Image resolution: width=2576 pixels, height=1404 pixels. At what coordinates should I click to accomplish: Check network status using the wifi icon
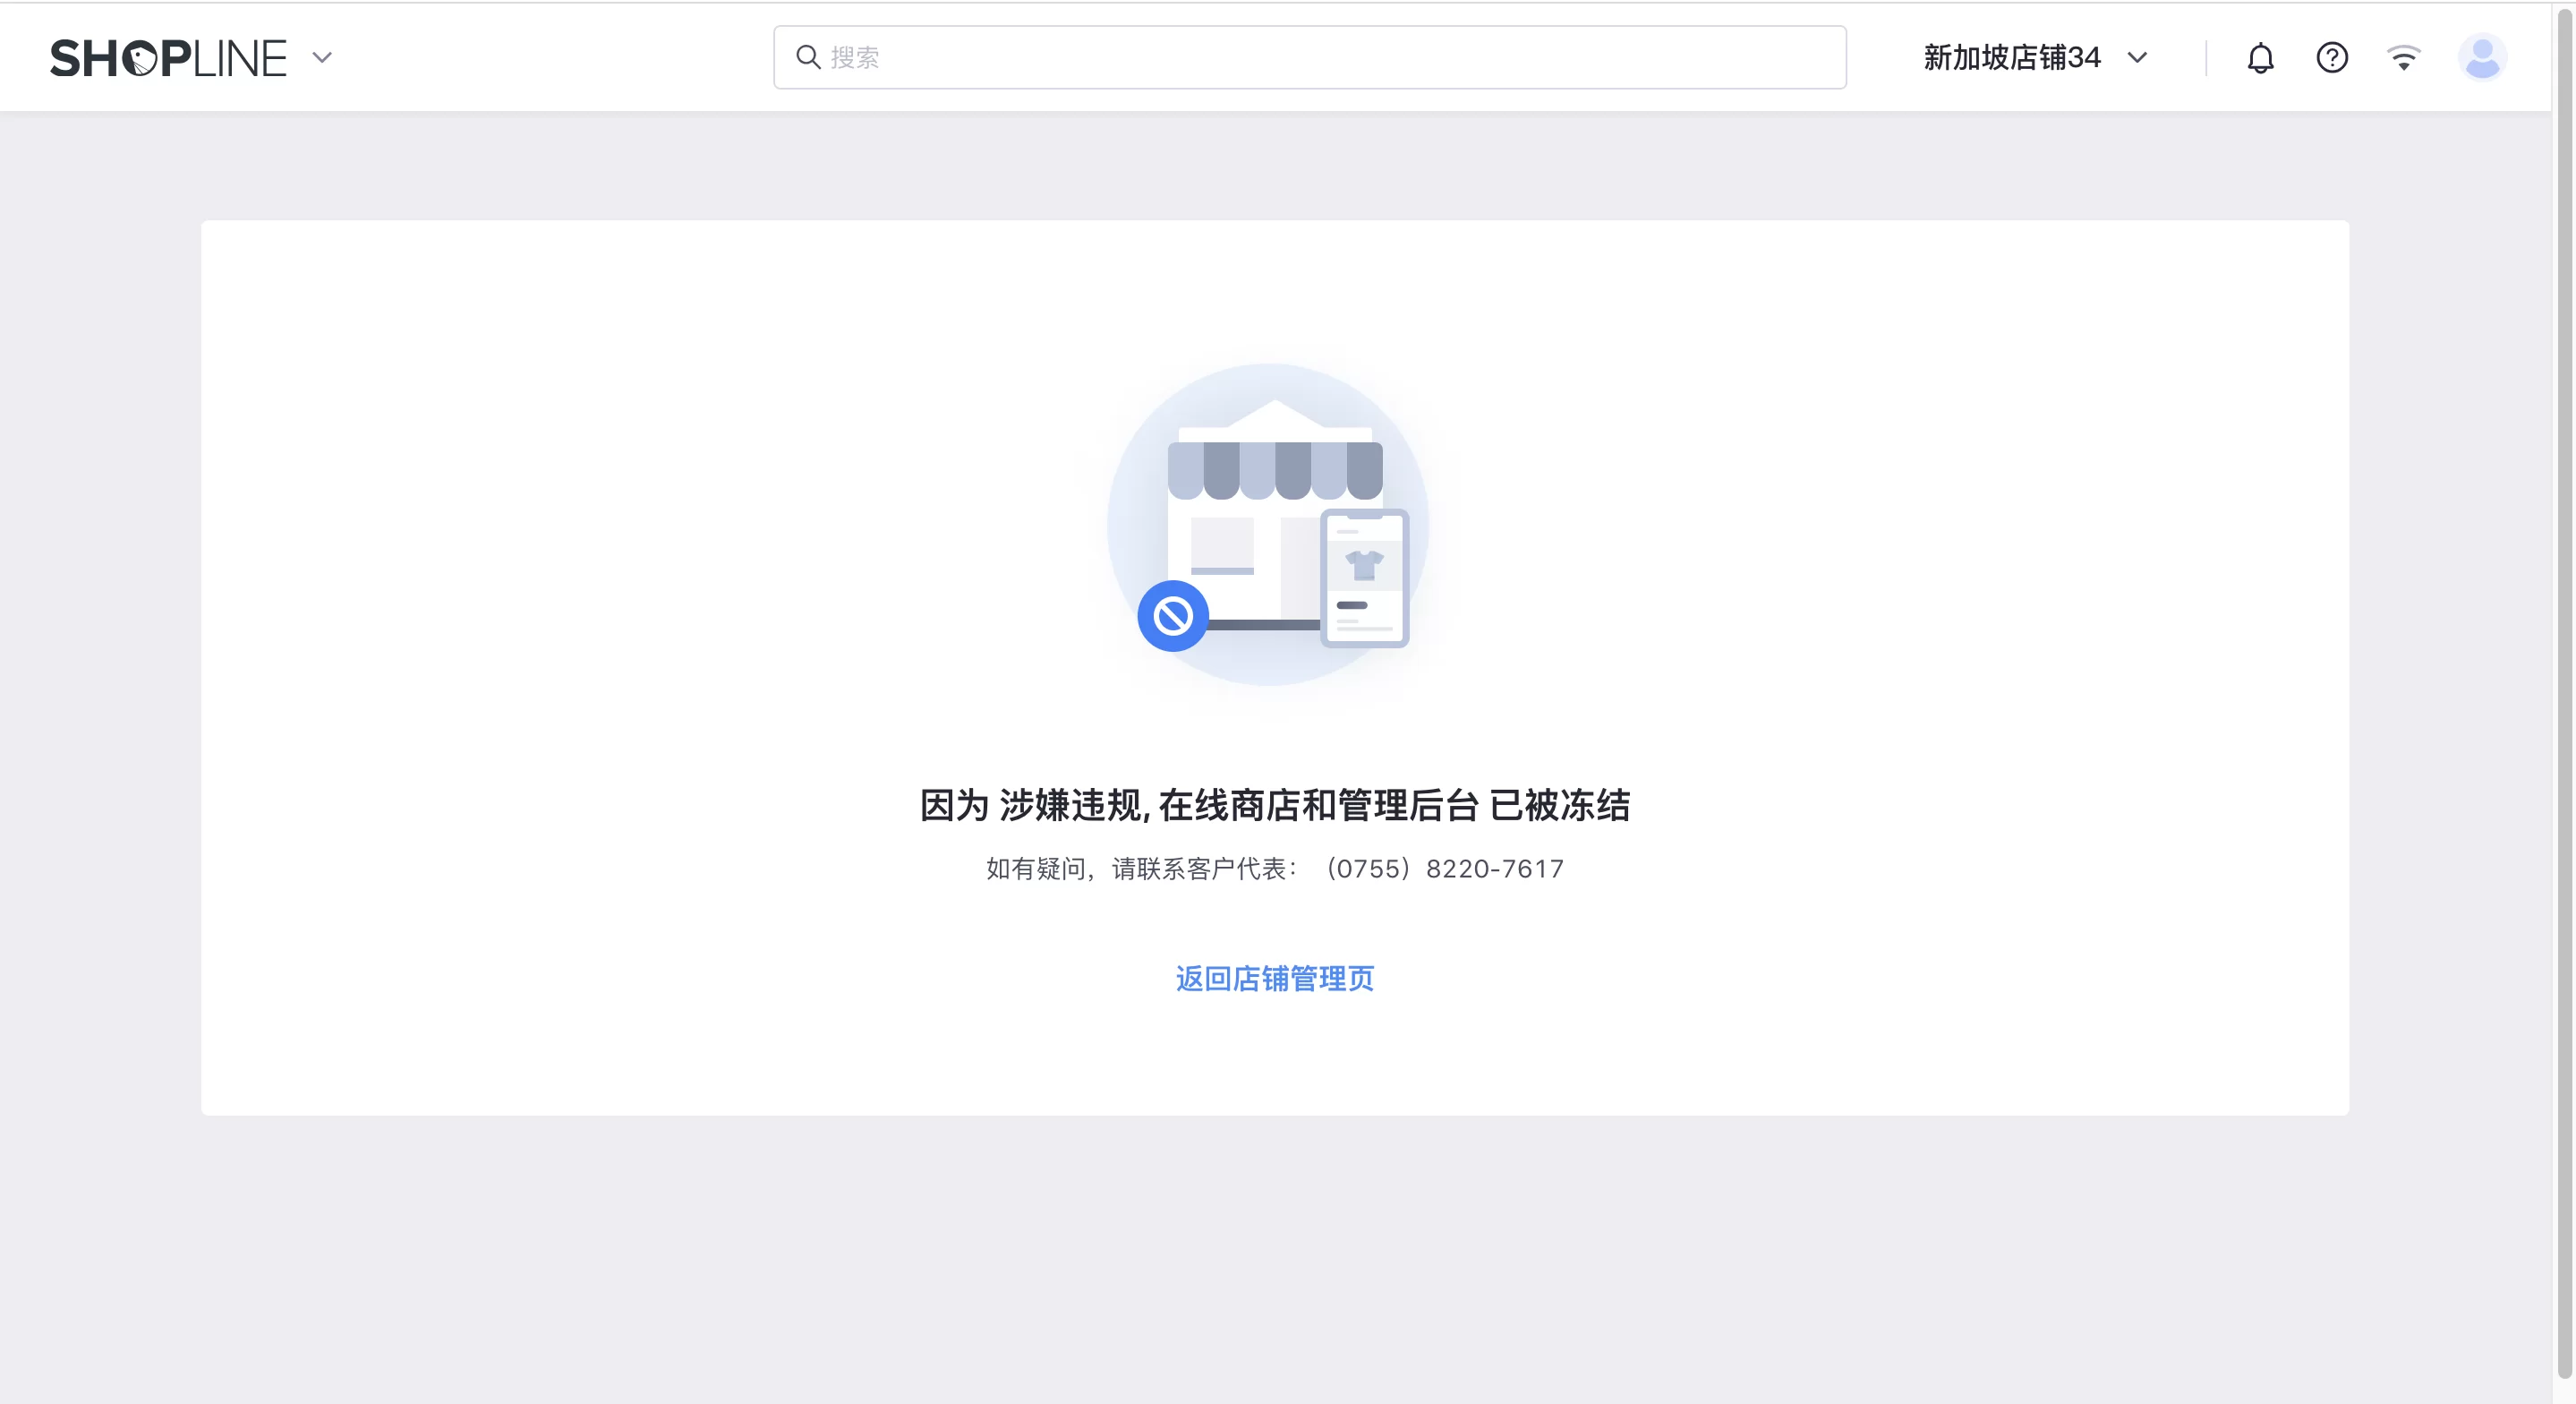(2404, 57)
